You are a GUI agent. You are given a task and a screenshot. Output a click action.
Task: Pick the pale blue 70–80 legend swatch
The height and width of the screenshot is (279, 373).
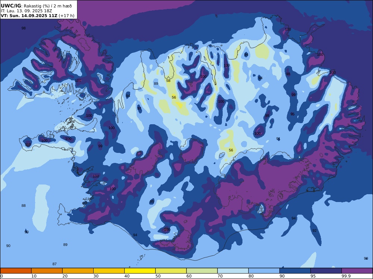point(233,271)
